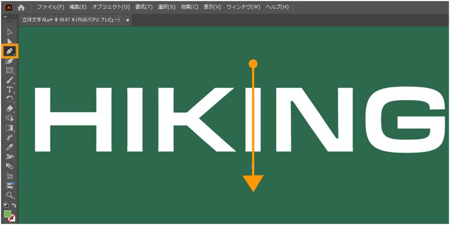Select the Artboard tool

(x=10, y=176)
